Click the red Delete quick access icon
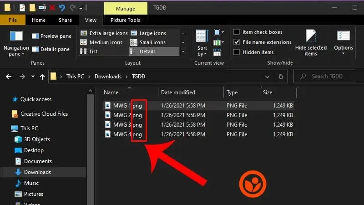364x205 pixels. [x=52, y=8]
